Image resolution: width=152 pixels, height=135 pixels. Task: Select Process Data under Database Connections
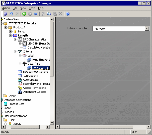16,104
